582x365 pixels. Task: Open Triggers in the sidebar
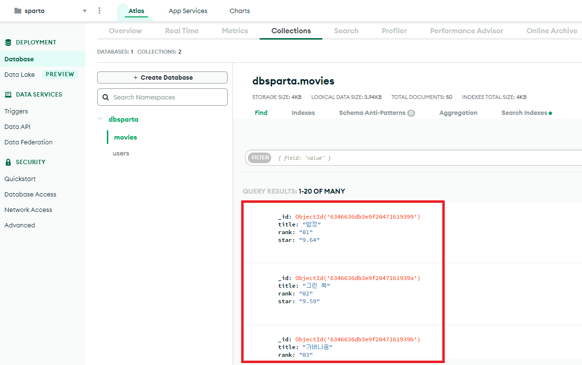[16, 111]
